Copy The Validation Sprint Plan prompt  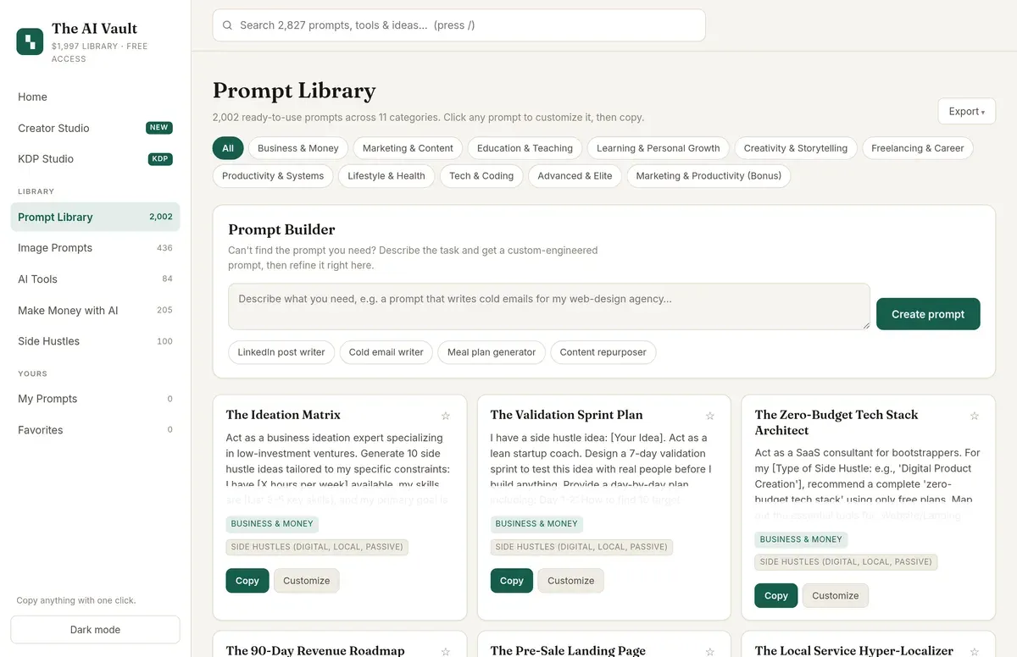(x=512, y=581)
